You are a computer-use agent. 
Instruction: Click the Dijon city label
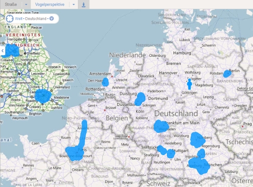coord(109,182)
